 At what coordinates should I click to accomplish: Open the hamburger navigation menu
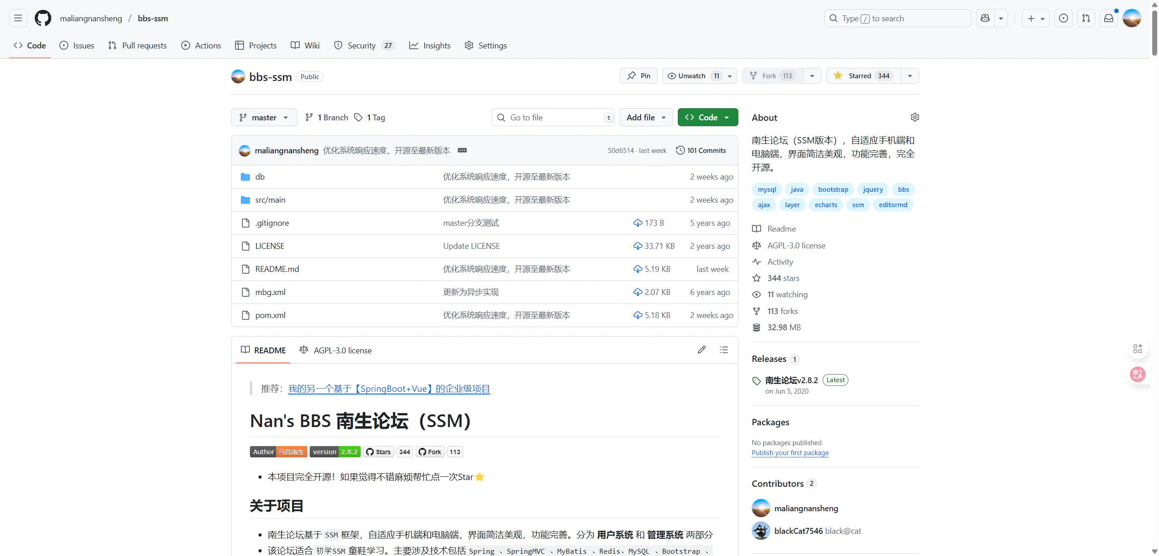pyautogui.click(x=18, y=18)
